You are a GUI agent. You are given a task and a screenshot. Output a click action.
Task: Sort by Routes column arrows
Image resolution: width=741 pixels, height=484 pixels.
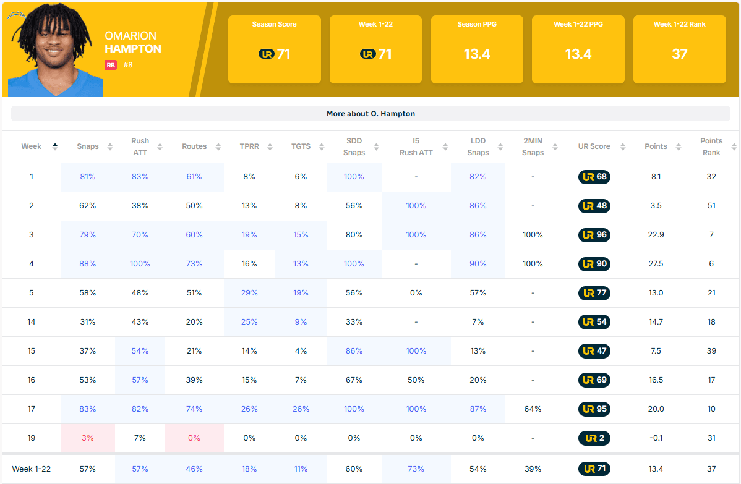218,147
